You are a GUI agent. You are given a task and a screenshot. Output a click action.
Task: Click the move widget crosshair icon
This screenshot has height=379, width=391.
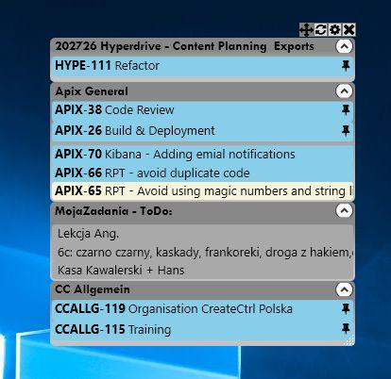[306, 30]
